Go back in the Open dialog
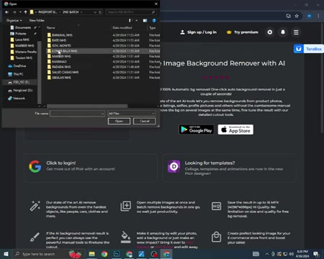This screenshot has width=324, height=259. point(7,12)
